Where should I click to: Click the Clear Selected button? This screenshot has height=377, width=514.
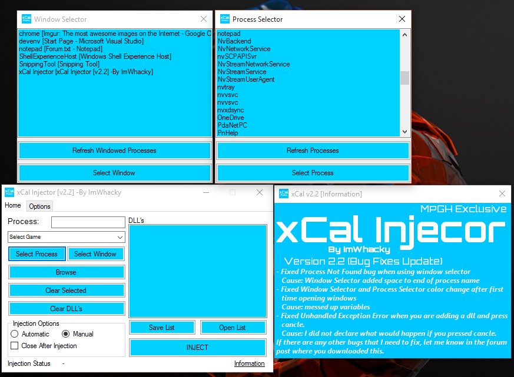point(66,291)
